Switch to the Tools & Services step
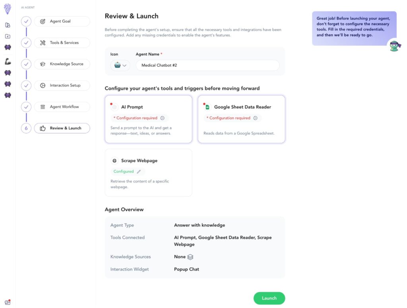The height and width of the screenshot is (308, 407). pyautogui.click(x=62, y=42)
